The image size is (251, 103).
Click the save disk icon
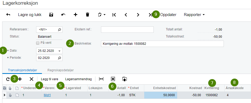(51, 15)
